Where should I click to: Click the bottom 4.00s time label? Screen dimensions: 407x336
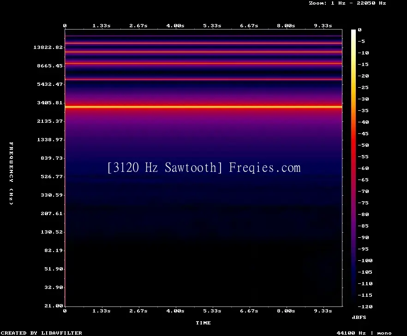tap(175, 311)
